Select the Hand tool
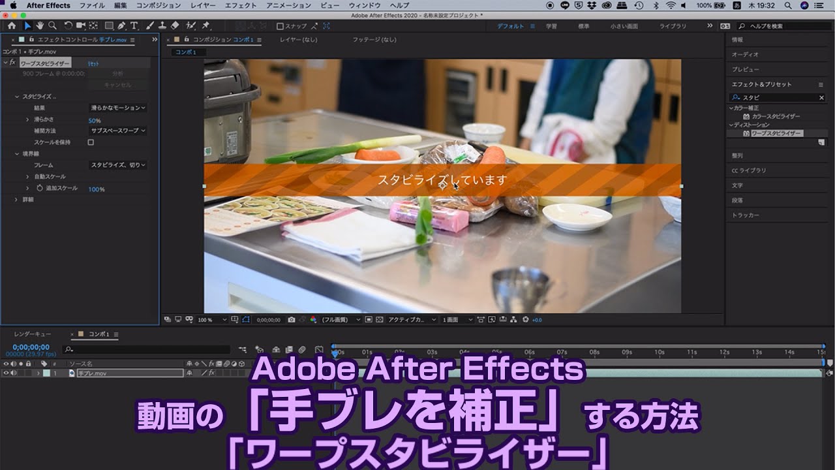Image resolution: width=835 pixels, height=470 pixels. pyautogui.click(x=40, y=26)
